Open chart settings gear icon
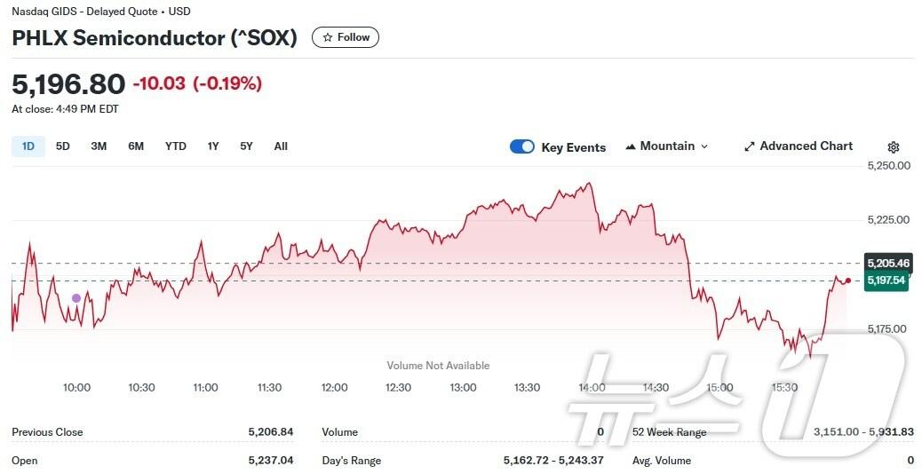This screenshot has width=922, height=474. point(894,147)
